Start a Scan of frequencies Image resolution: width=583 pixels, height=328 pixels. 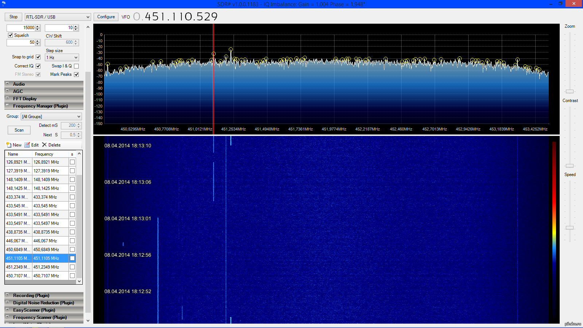pyautogui.click(x=19, y=130)
